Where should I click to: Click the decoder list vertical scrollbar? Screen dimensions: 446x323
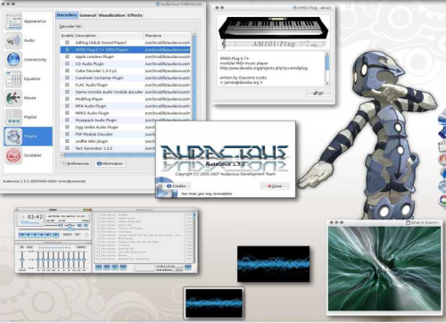click(x=194, y=79)
